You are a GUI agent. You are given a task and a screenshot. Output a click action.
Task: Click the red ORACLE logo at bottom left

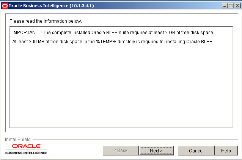(x=27, y=146)
